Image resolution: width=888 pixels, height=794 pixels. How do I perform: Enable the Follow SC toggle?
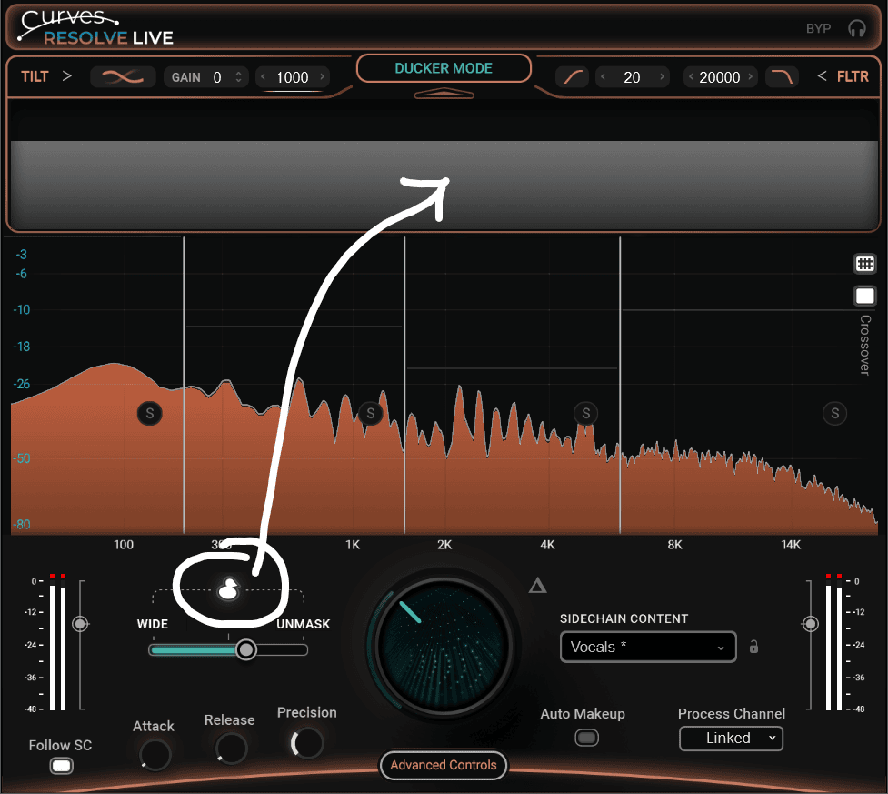[x=61, y=766]
